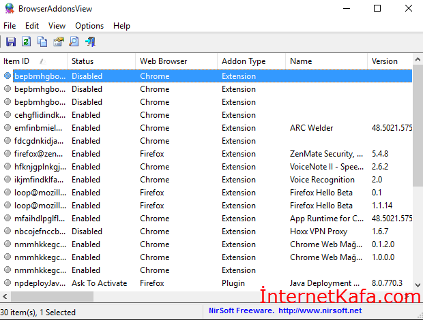
Task: Click the Plugin addon type cell
Action: point(233,283)
